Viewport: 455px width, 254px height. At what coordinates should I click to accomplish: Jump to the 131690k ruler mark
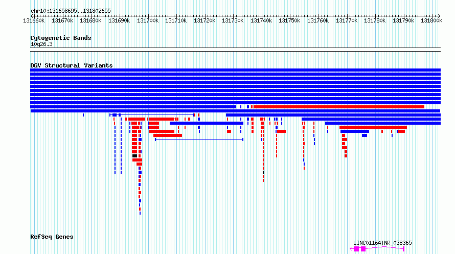119,20
